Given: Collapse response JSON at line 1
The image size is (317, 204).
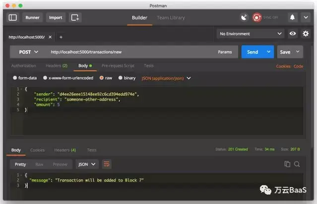Looking at the screenshot, I should tap(21, 175).
